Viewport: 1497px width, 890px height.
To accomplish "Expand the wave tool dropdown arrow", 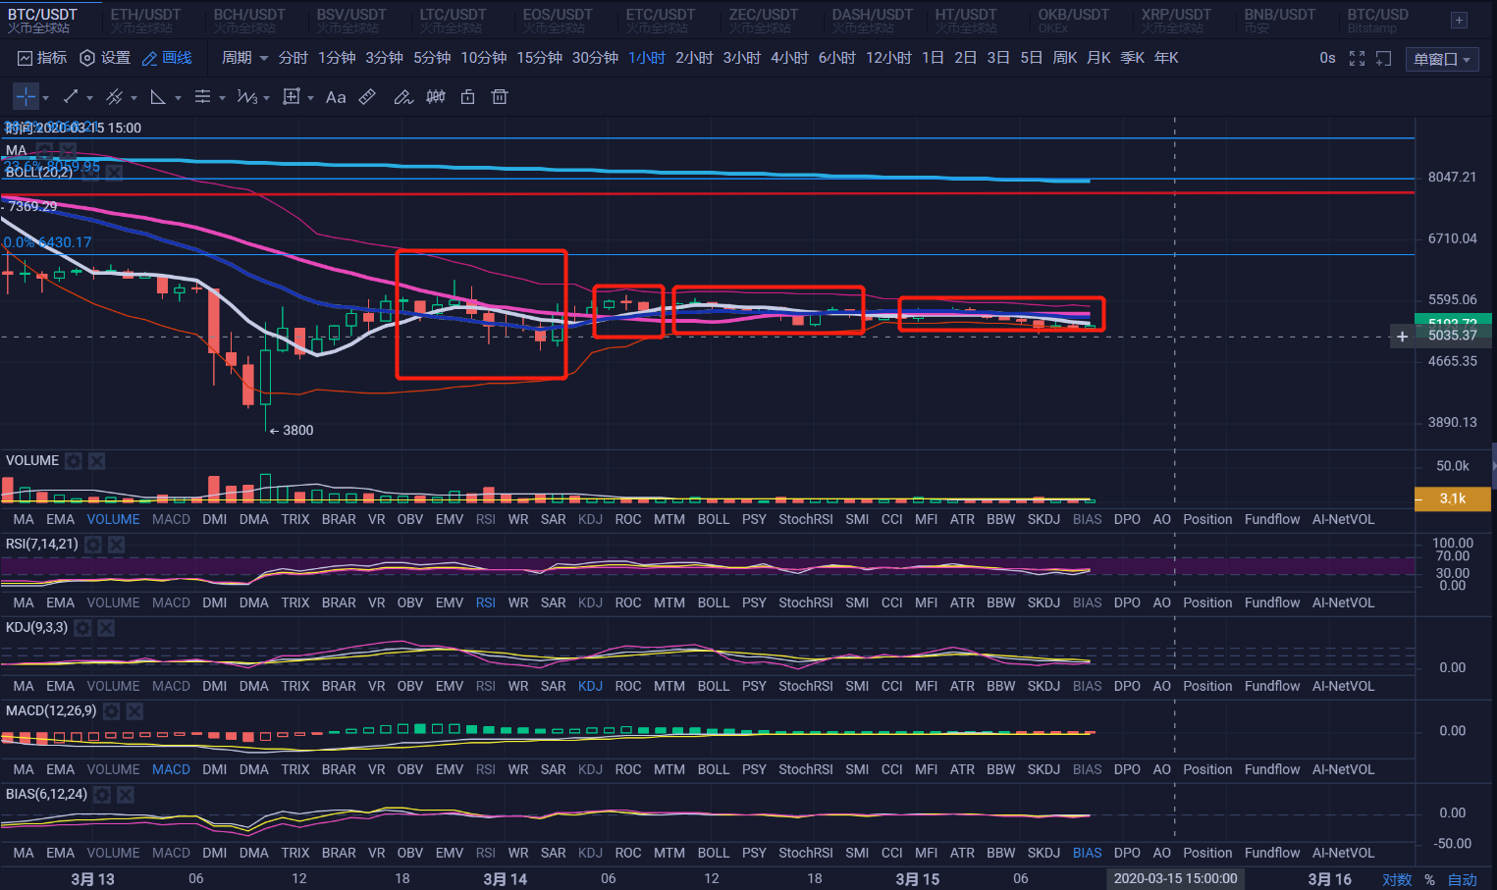I will (266, 98).
